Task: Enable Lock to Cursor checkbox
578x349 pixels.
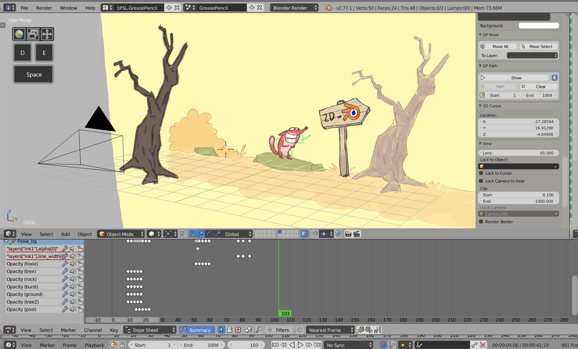Action: point(481,173)
